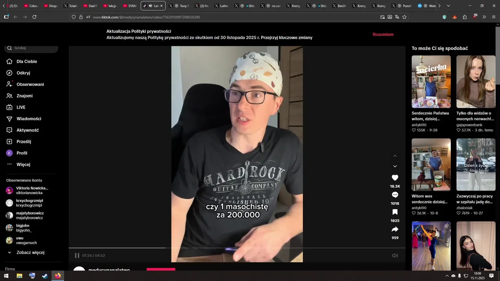The width and height of the screenshot is (500, 281).
Task: Open the comments bubble showing 1018
Action: click(395, 195)
